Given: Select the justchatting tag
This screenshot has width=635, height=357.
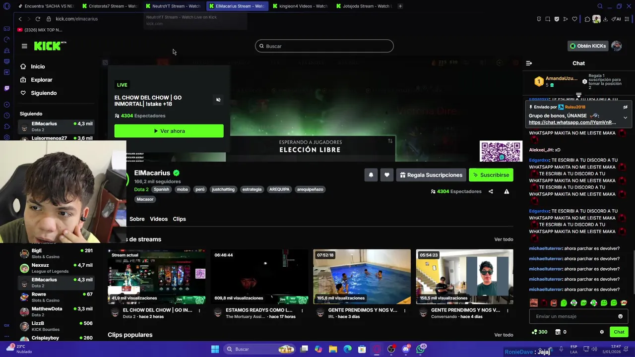Looking at the screenshot, I should [x=223, y=189].
